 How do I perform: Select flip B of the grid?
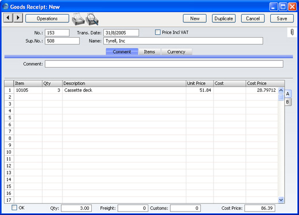coord(288,102)
